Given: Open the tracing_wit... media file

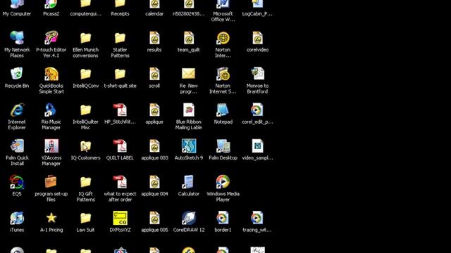Looking at the screenshot, I should (x=257, y=218).
